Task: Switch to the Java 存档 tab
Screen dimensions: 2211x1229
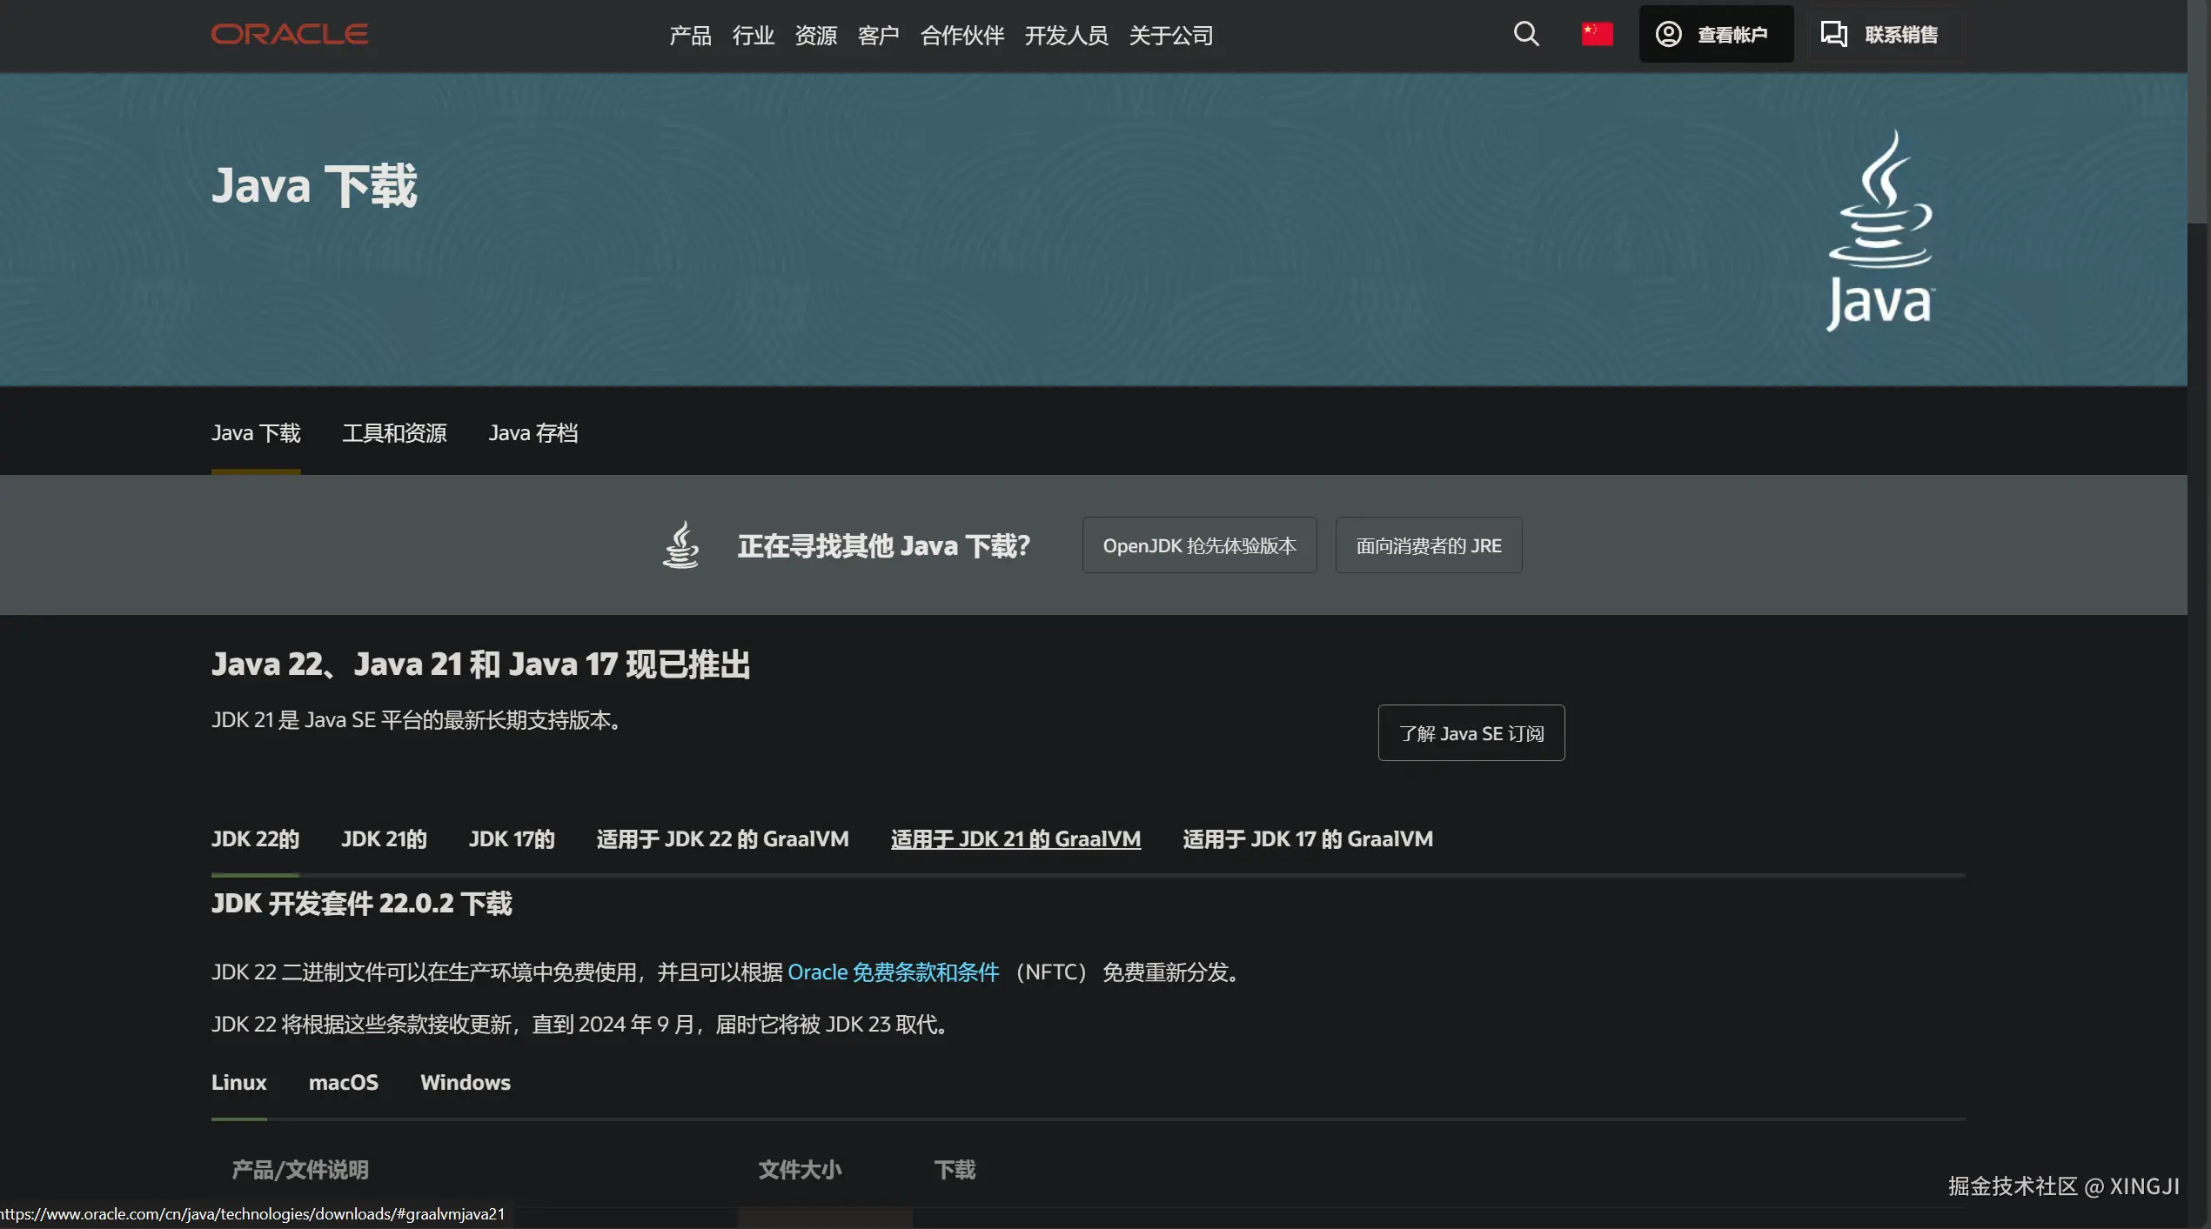Action: tap(533, 432)
